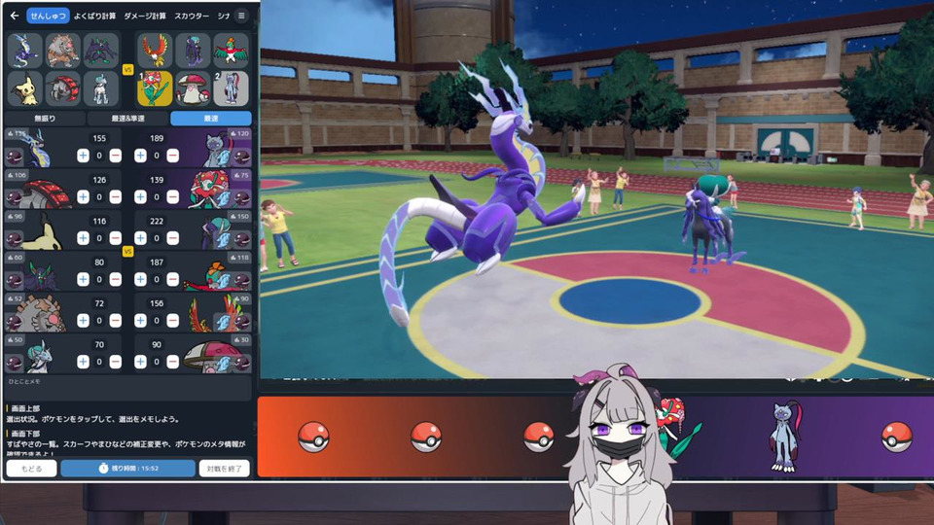The height and width of the screenshot is (525, 934).
Task: Select the 最速 speed mode
Action: pyautogui.click(x=211, y=119)
